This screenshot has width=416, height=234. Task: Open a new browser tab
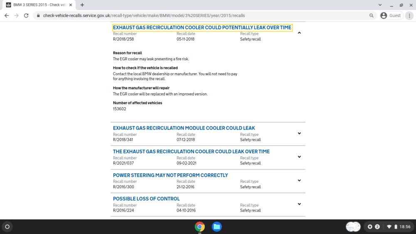pyautogui.click(x=82, y=5)
